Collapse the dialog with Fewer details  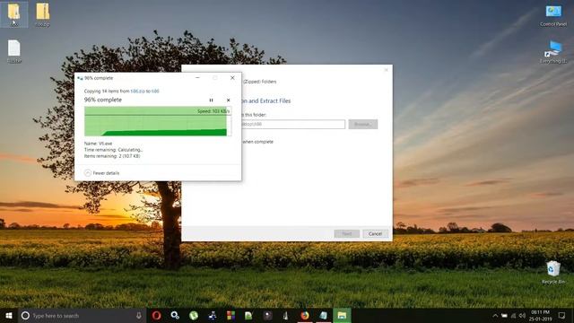pos(101,173)
